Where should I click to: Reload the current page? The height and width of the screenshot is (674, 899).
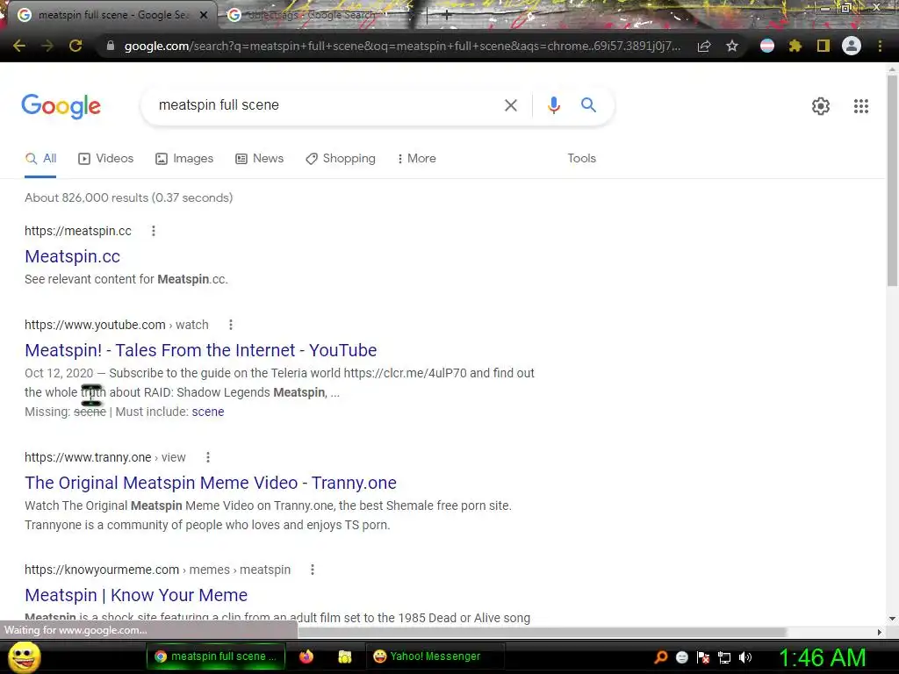(x=76, y=46)
